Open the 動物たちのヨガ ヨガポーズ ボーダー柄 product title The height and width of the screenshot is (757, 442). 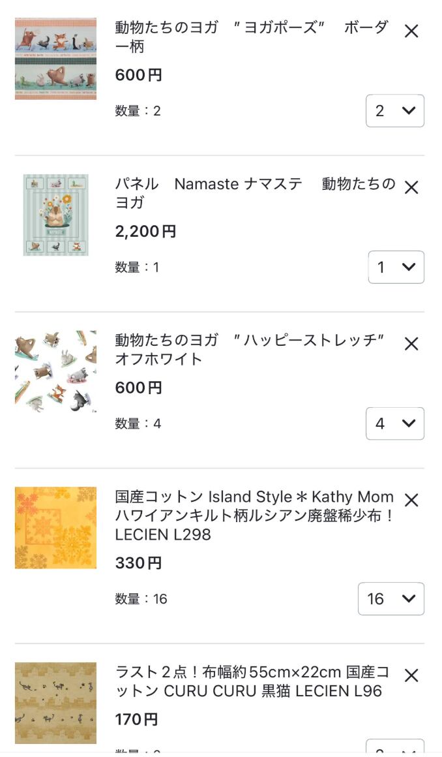pyautogui.click(x=251, y=37)
